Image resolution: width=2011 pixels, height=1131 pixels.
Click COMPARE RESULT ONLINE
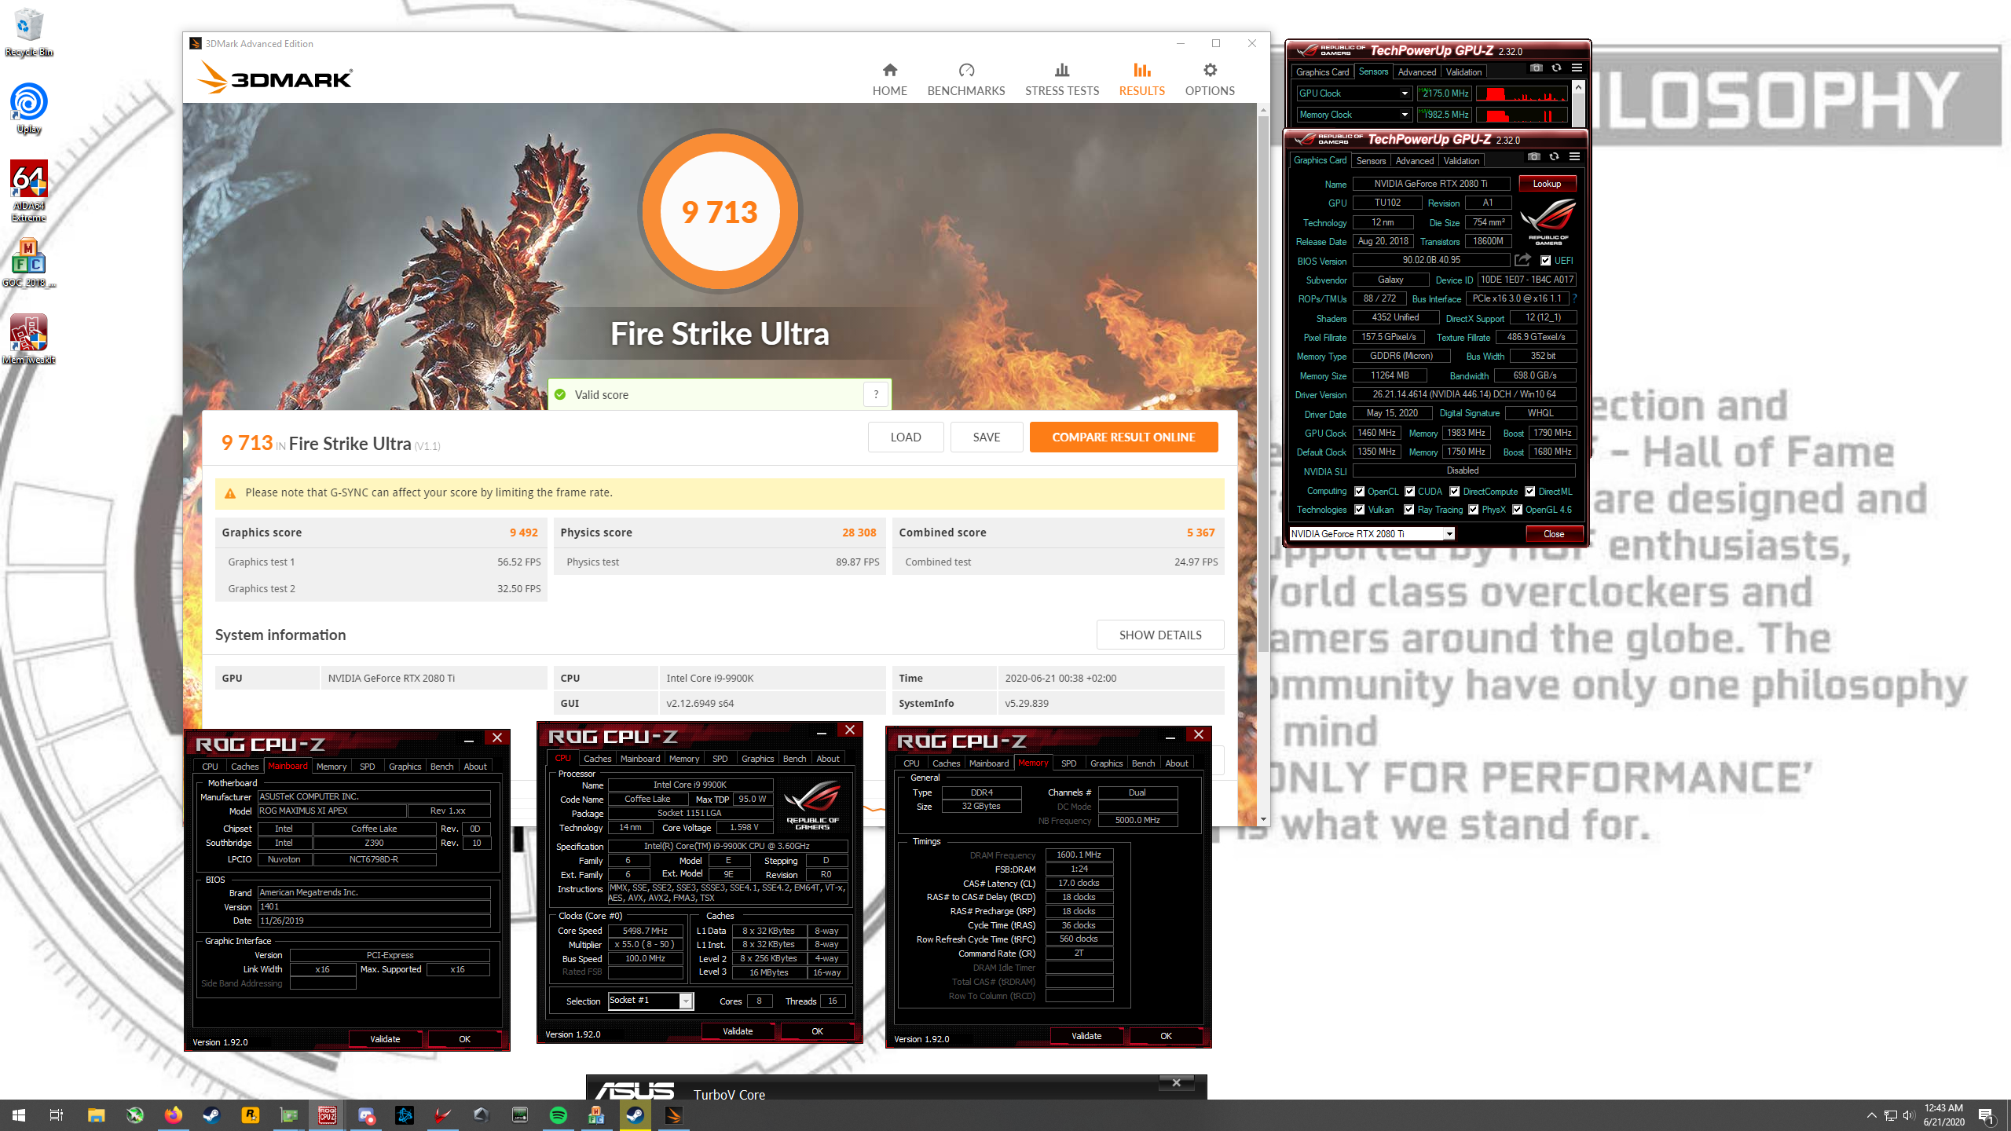pos(1123,437)
